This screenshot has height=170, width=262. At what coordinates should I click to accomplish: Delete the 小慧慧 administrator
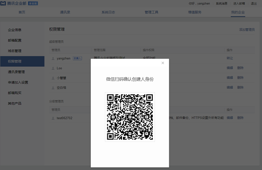click(240, 78)
